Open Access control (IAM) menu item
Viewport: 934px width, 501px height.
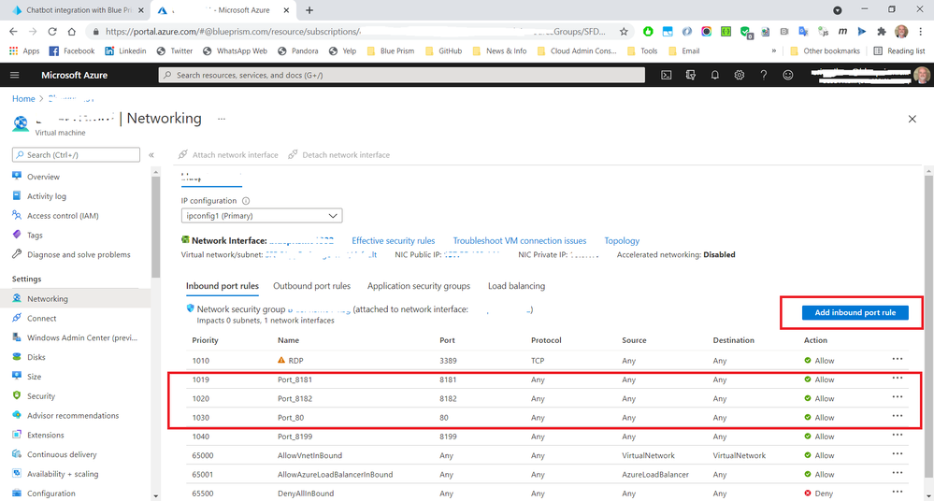(x=63, y=216)
